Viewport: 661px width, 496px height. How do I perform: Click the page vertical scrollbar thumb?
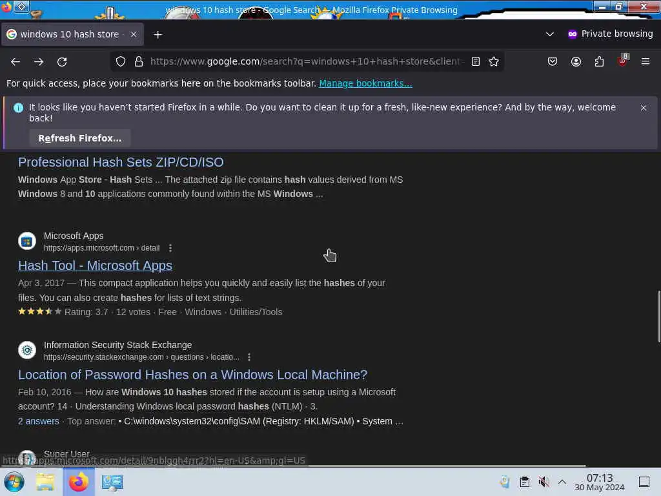coord(658,316)
